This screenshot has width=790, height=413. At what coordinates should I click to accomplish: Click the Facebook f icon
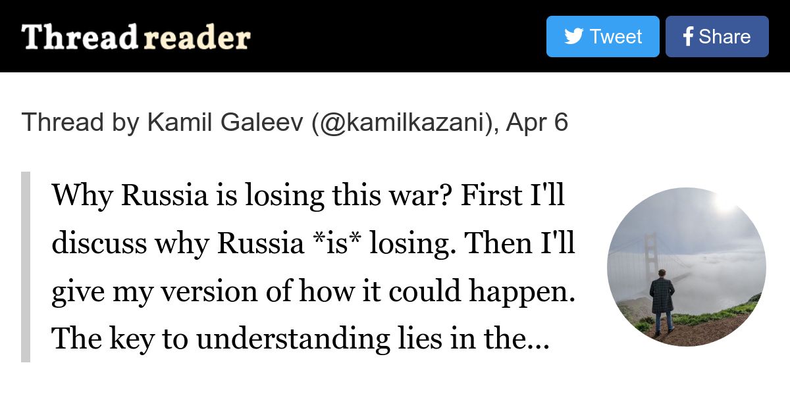click(x=688, y=37)
